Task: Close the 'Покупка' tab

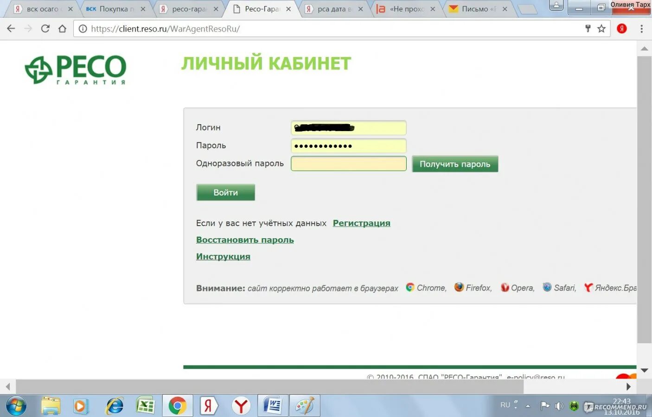Action: pyautogui.click(x=143, y=9)
